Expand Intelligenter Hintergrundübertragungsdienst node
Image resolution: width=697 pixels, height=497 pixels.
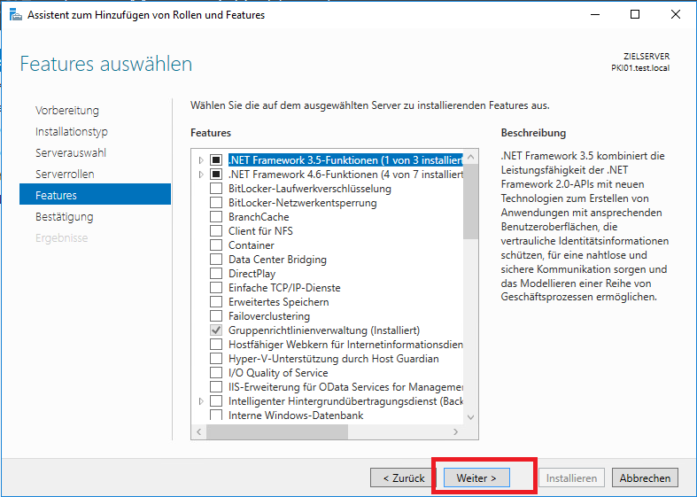click(x=201, y=401)
